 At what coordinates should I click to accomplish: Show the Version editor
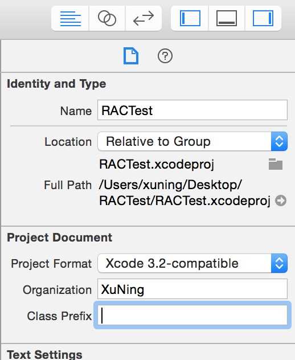[144, 18]
